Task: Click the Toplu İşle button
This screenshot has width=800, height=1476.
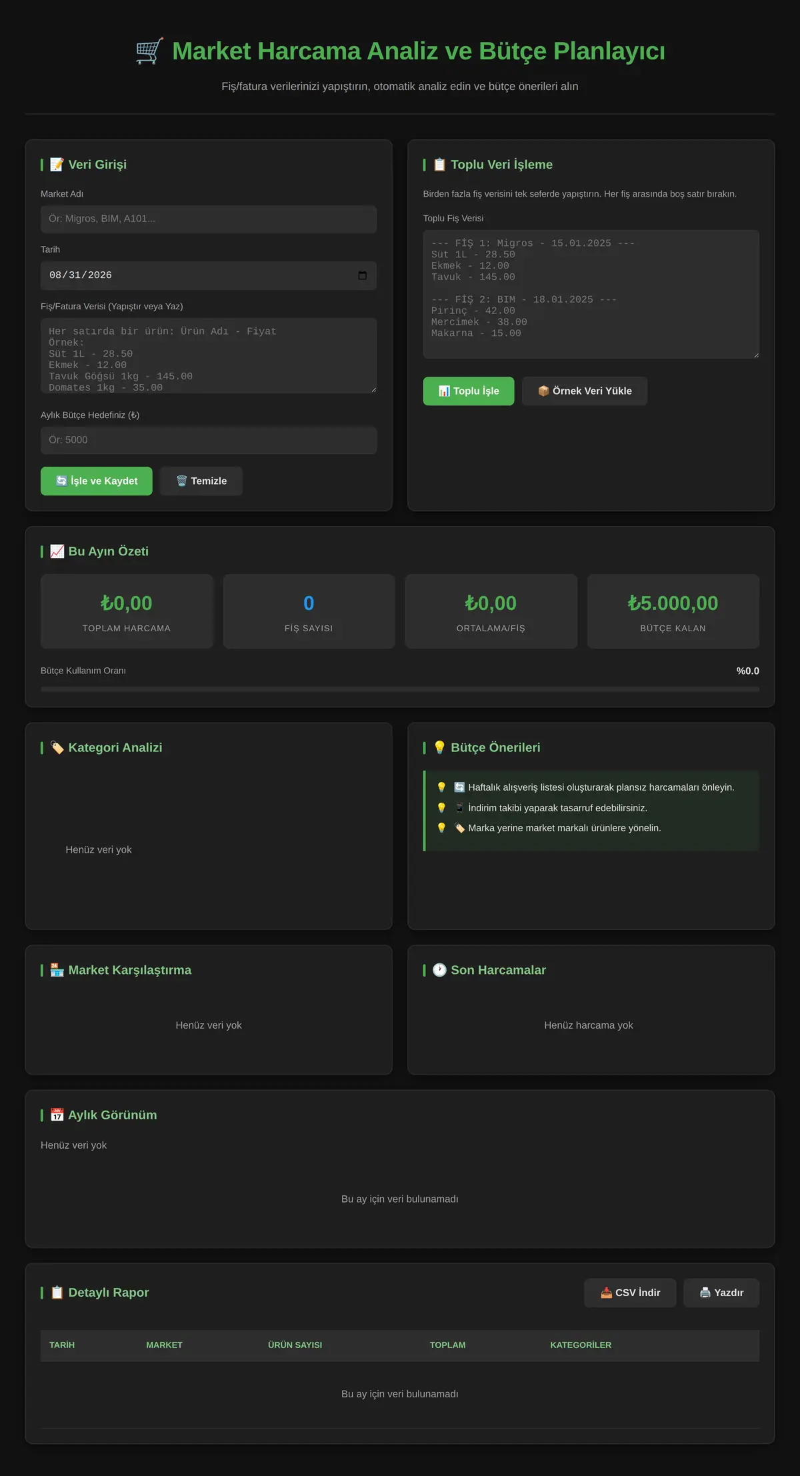Action: pyautogui.click(x=469, y=391)
